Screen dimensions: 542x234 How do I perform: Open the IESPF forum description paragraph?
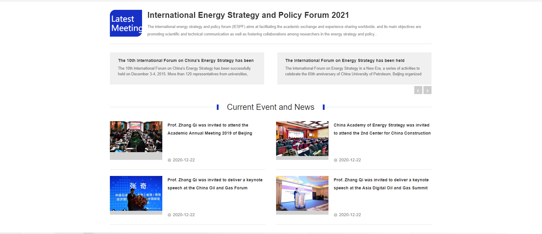284,30
